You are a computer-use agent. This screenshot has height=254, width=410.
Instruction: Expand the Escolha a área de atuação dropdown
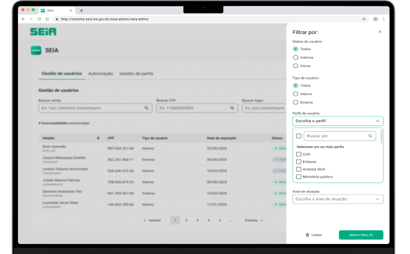click(x=377, y=199)
